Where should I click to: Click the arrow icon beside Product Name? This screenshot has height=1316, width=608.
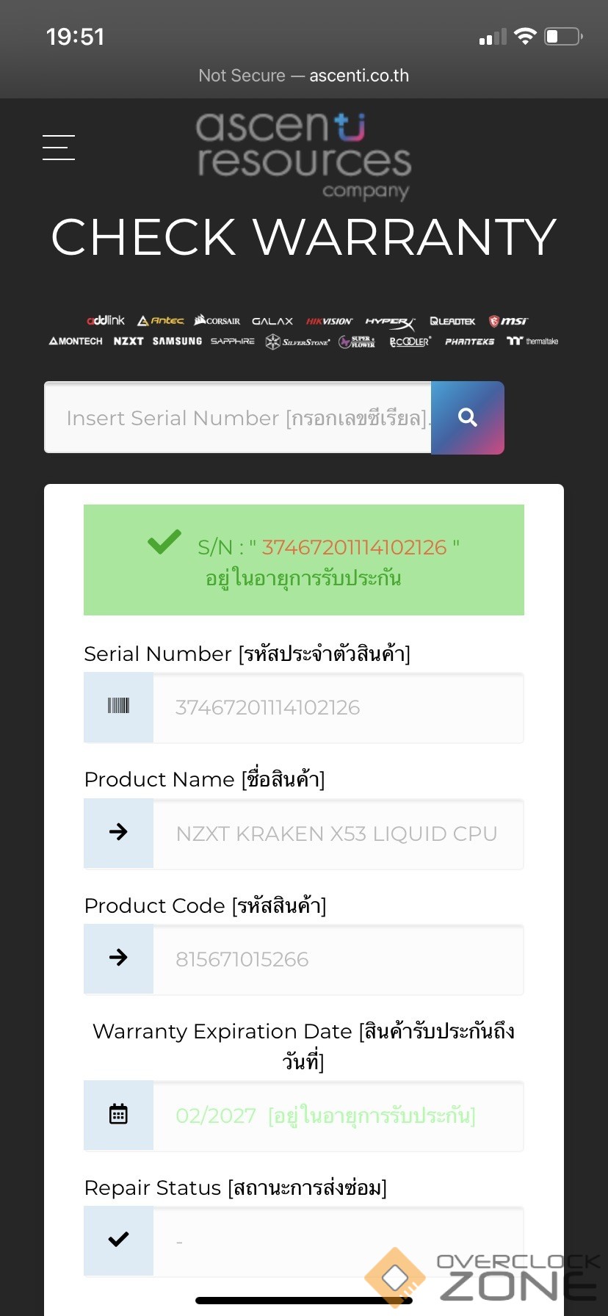118,832
